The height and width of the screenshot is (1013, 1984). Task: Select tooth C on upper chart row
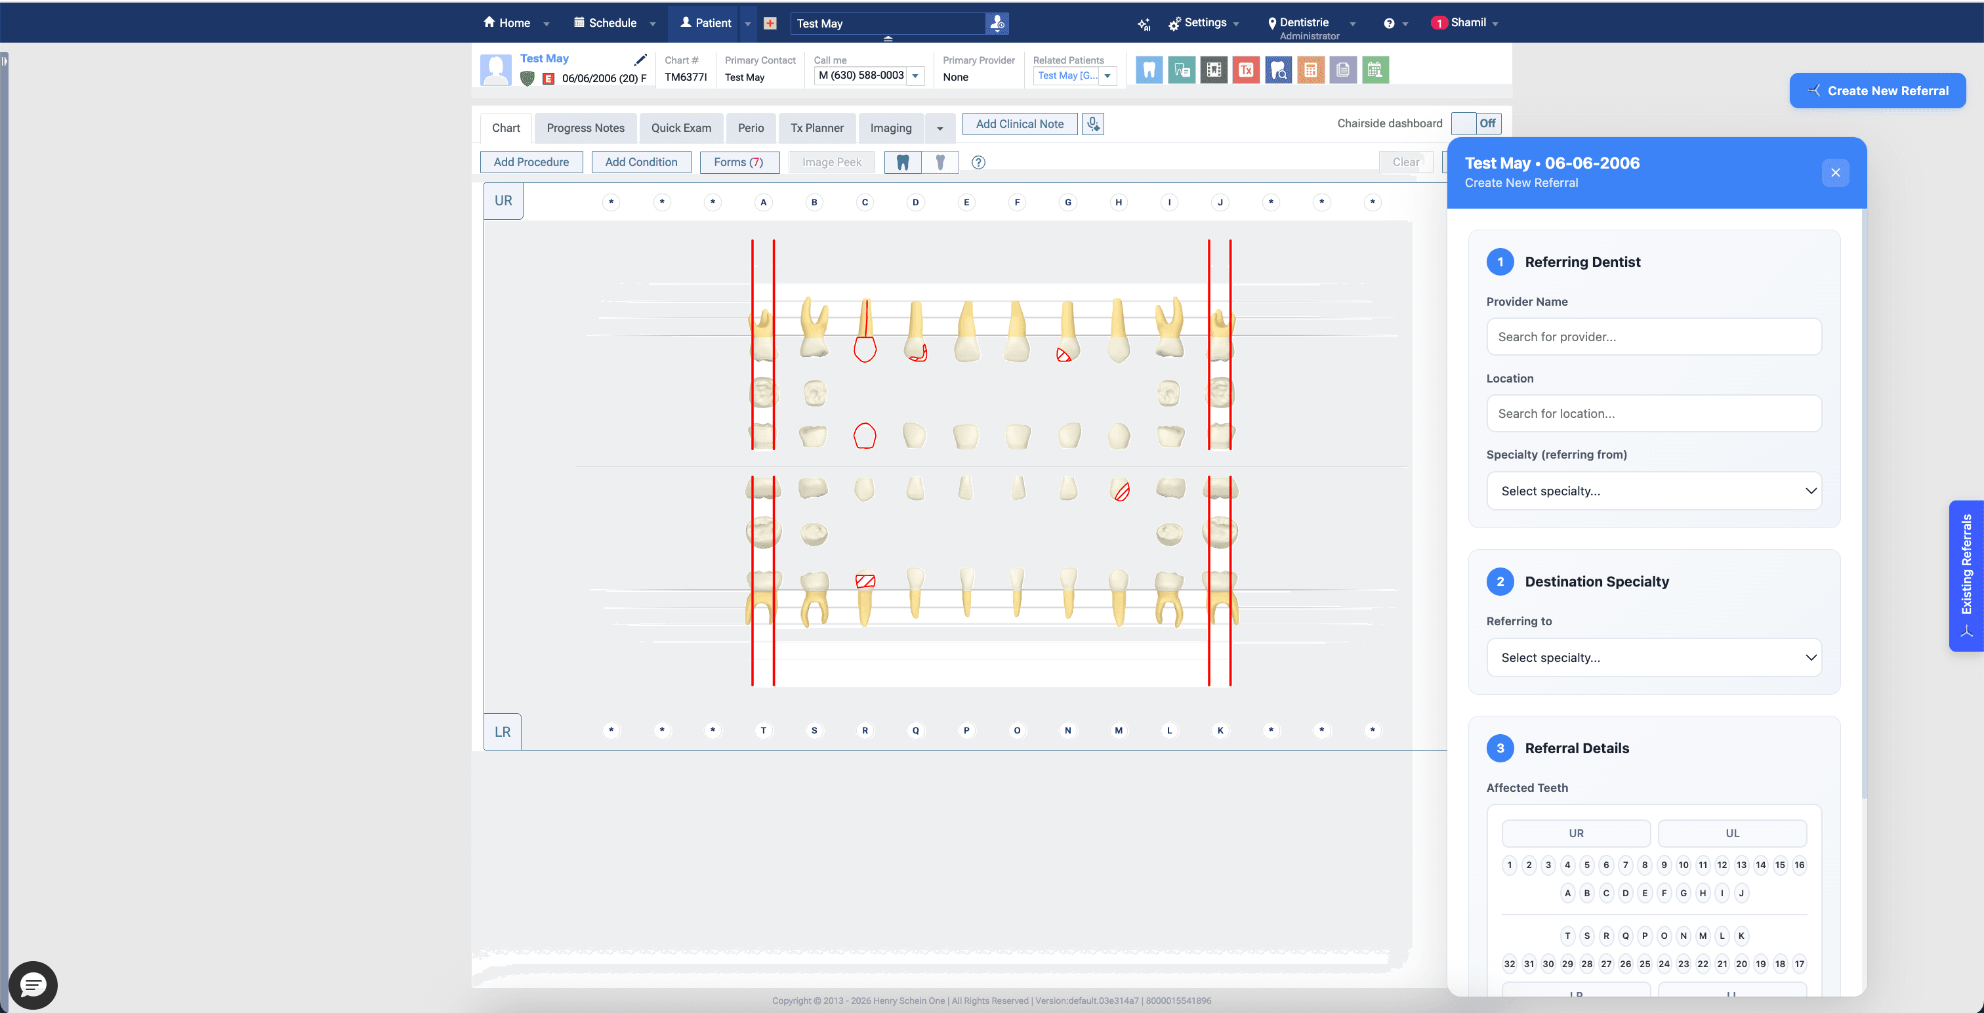pos(865,203)
